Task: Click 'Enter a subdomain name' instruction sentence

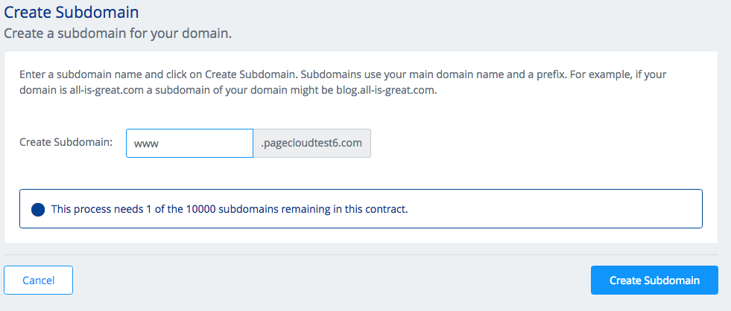Action: pyautogui.click(x=78, y=76)
